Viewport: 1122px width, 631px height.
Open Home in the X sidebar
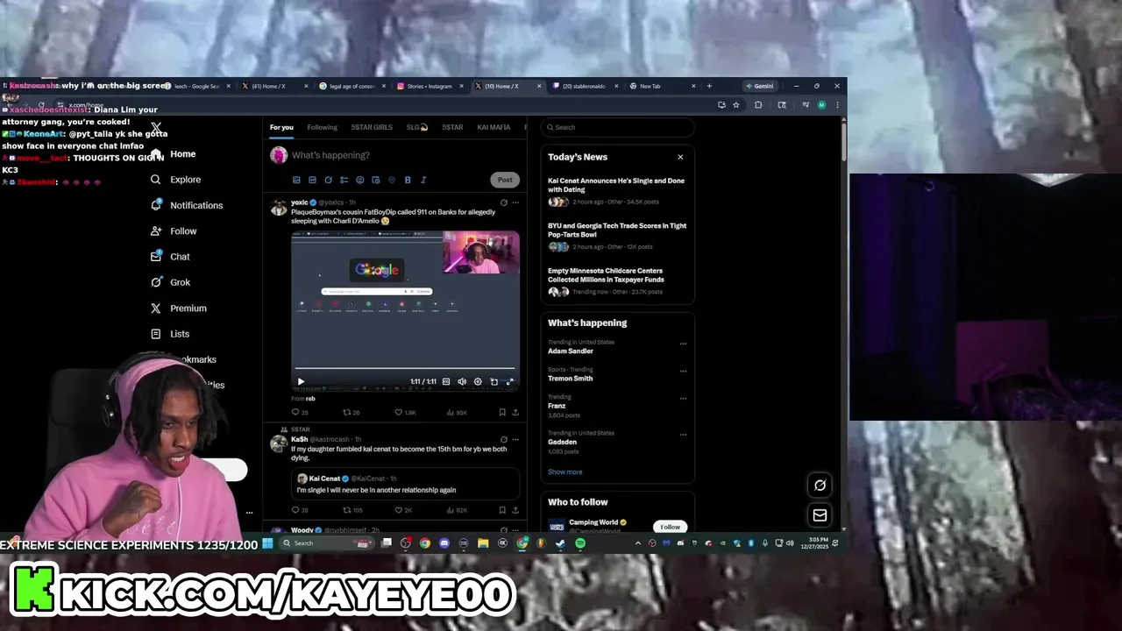pos(173,154)
